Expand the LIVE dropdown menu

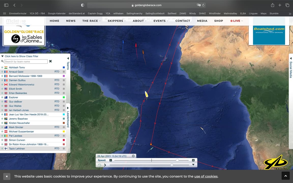[x=237, y=21]
